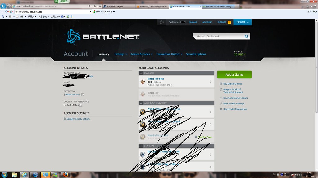Open the IE Home icon at top right
This screenshot has height=178, width=318.
tap(307, 6)
